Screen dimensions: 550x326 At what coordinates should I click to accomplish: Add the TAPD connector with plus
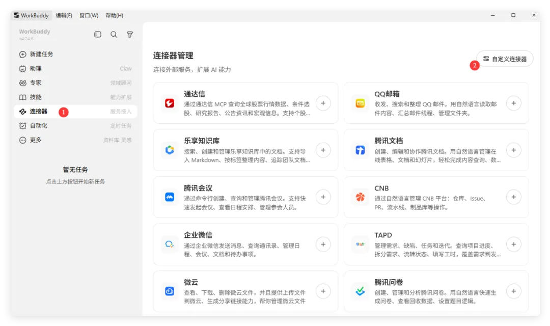(x=513, y=244)
